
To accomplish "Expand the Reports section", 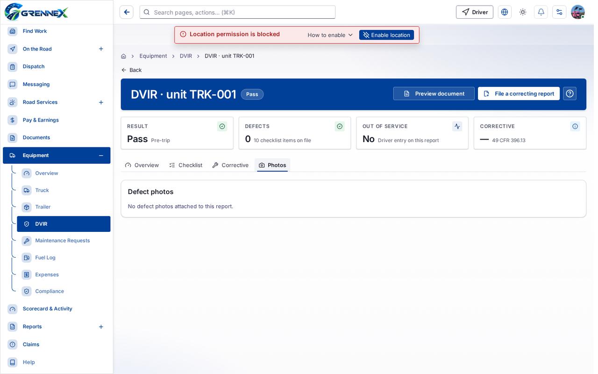I will [101, 327].
